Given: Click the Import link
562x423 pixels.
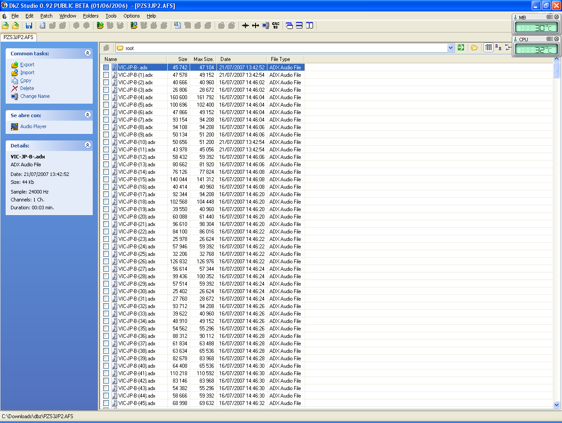Looking at the screenshot, I should coord(27,72).
